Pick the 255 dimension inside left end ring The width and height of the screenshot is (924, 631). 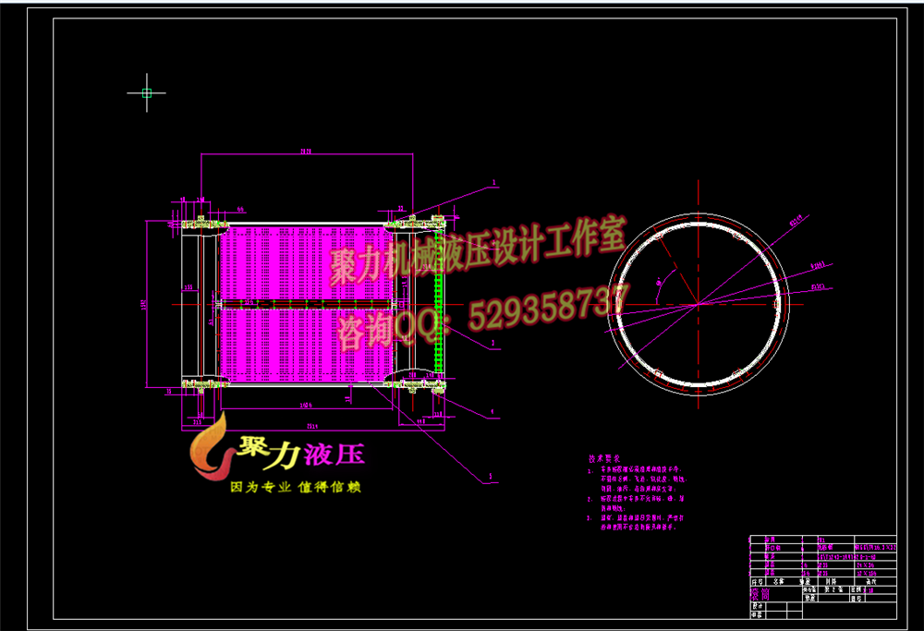pyautogui.click(x=188, y=287)
